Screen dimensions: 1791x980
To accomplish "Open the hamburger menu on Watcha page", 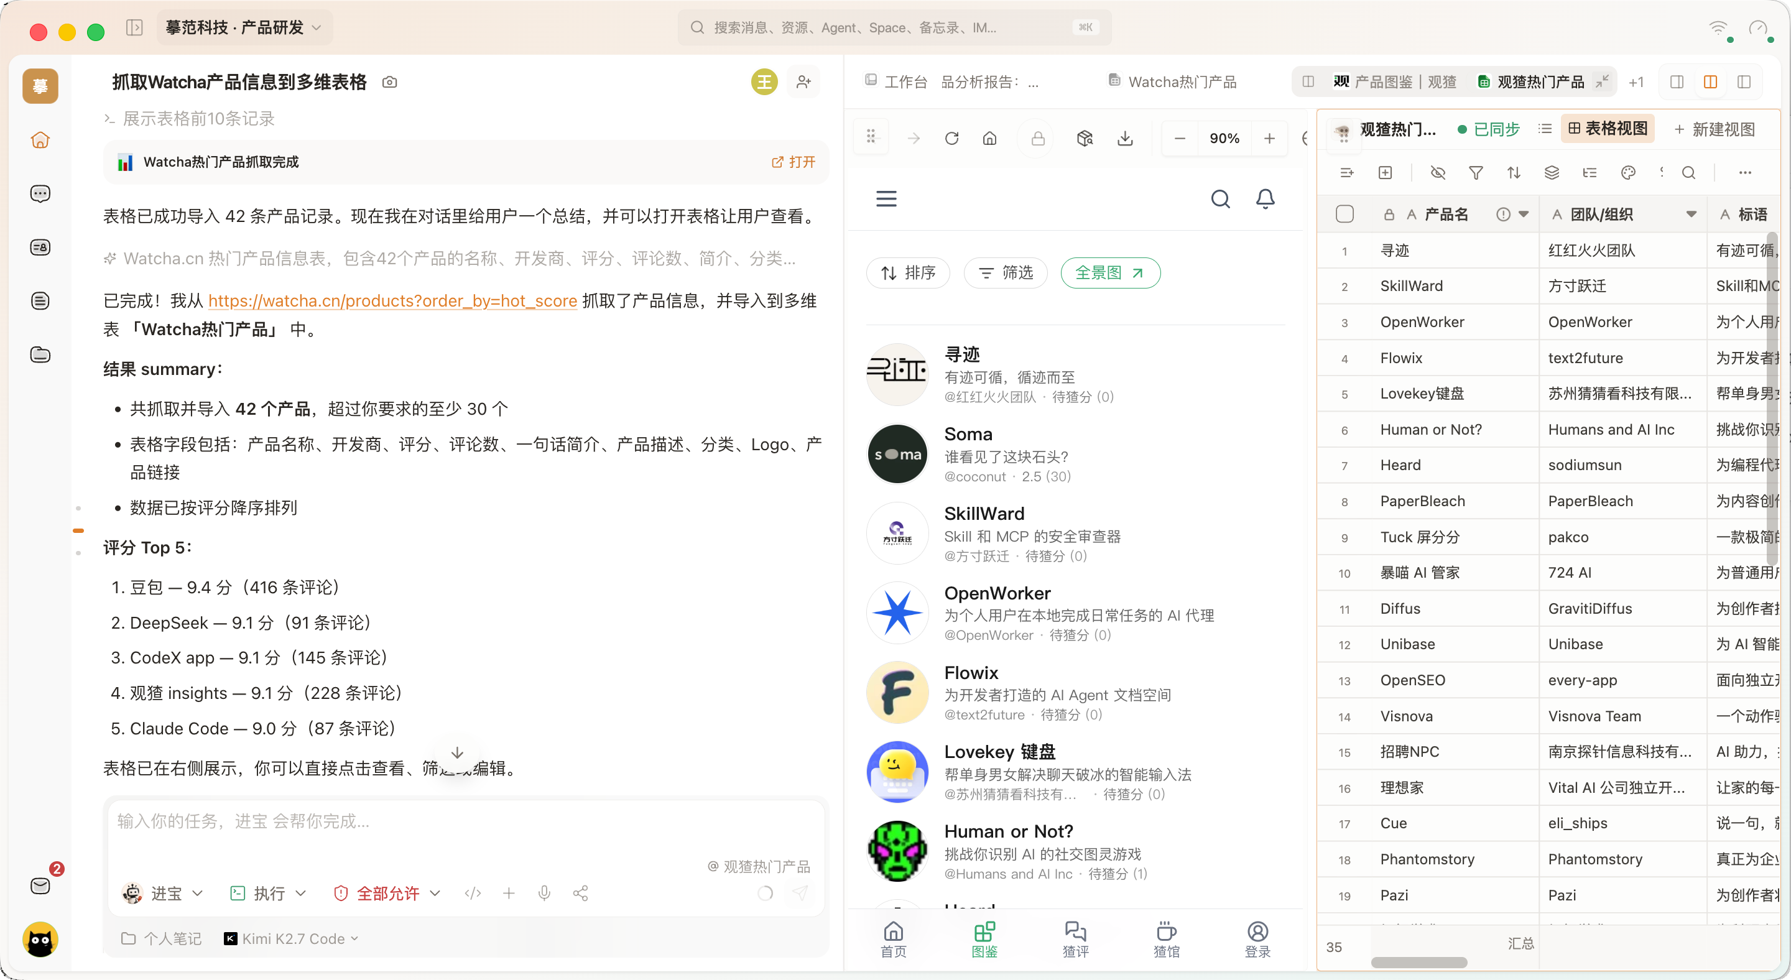I will click(886, 199).
